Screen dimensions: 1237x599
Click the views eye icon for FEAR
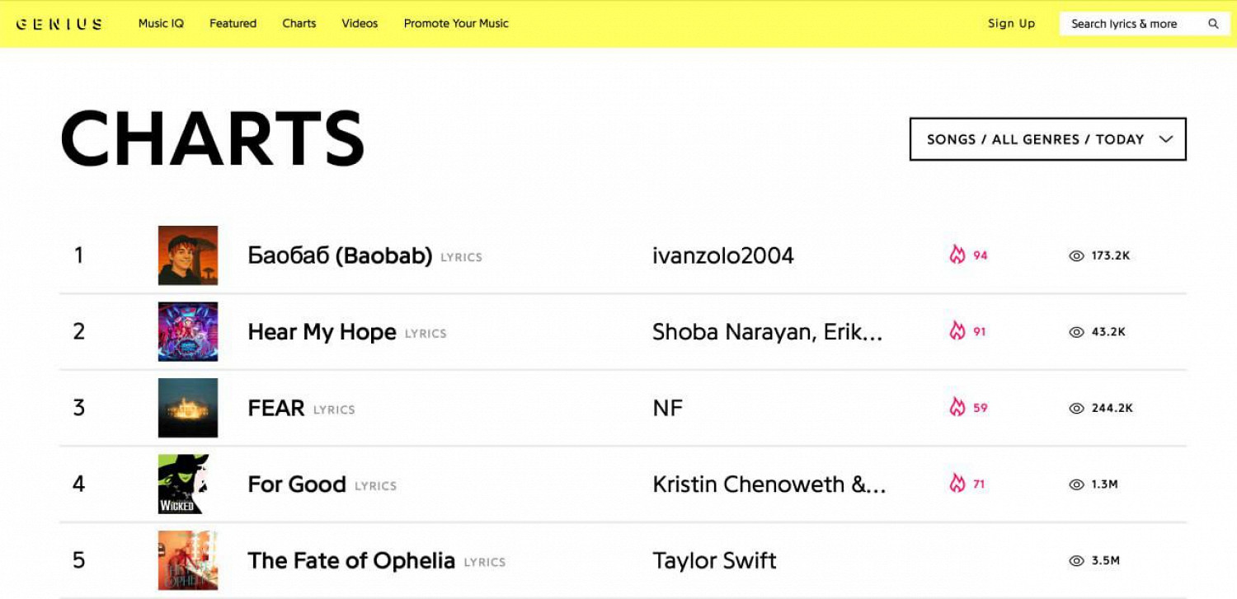point(1076,408)
